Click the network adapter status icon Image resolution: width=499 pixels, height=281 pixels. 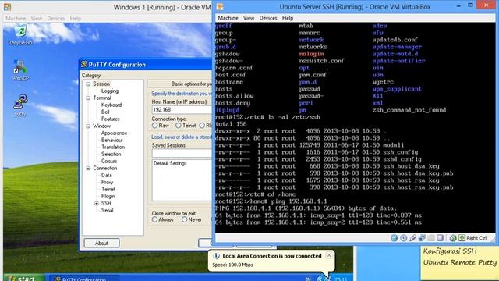(422, 238)
